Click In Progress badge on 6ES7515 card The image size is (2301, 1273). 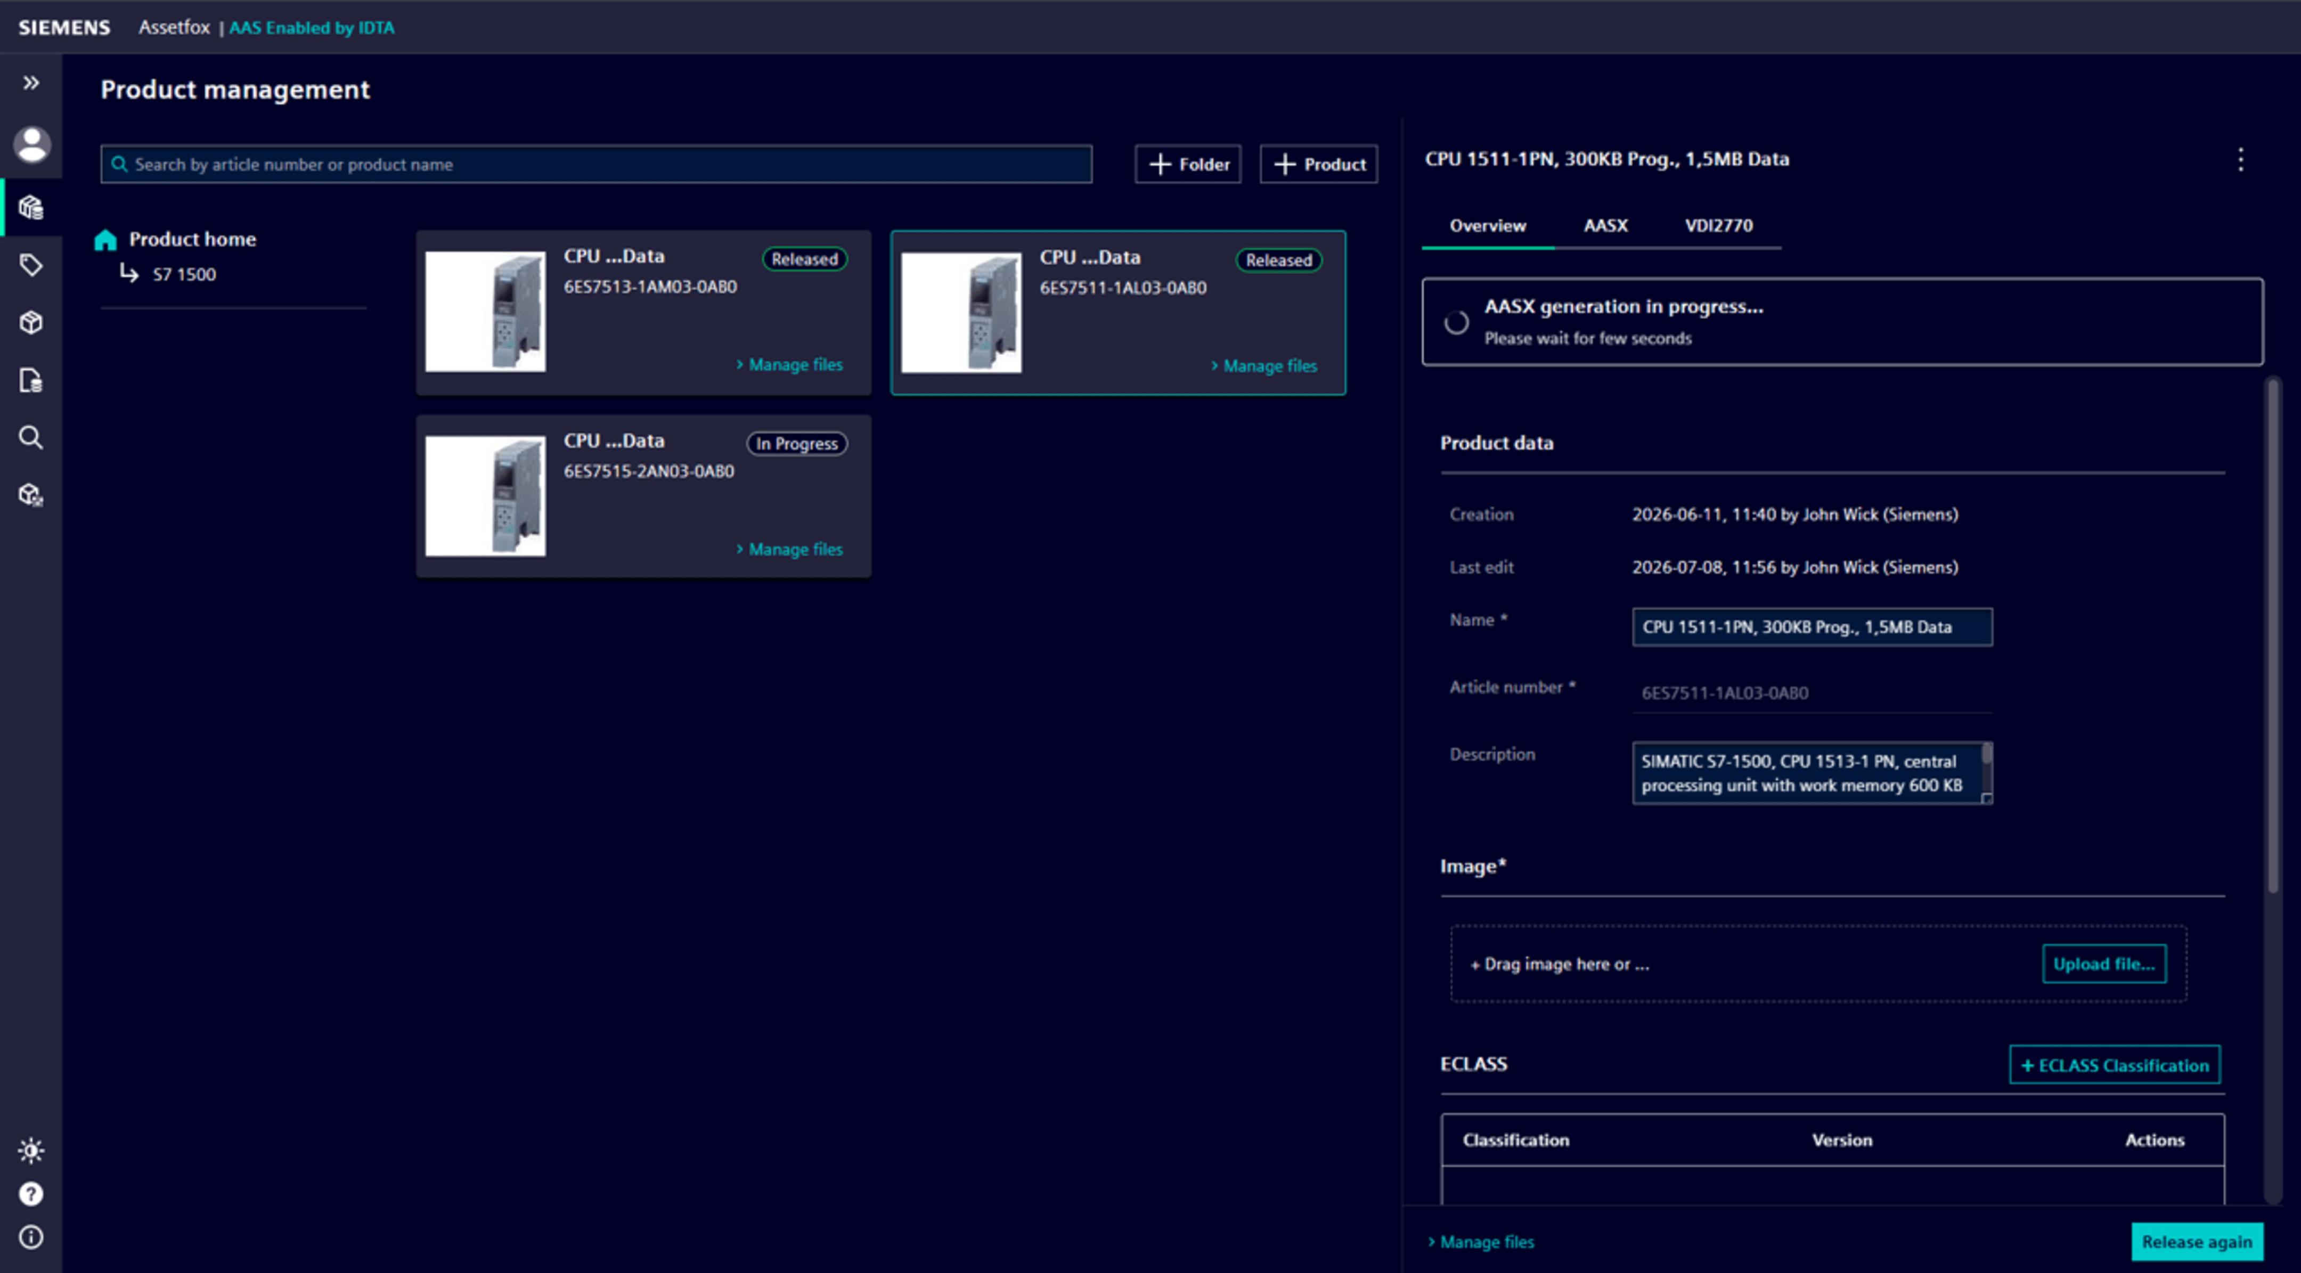[797, 444]
